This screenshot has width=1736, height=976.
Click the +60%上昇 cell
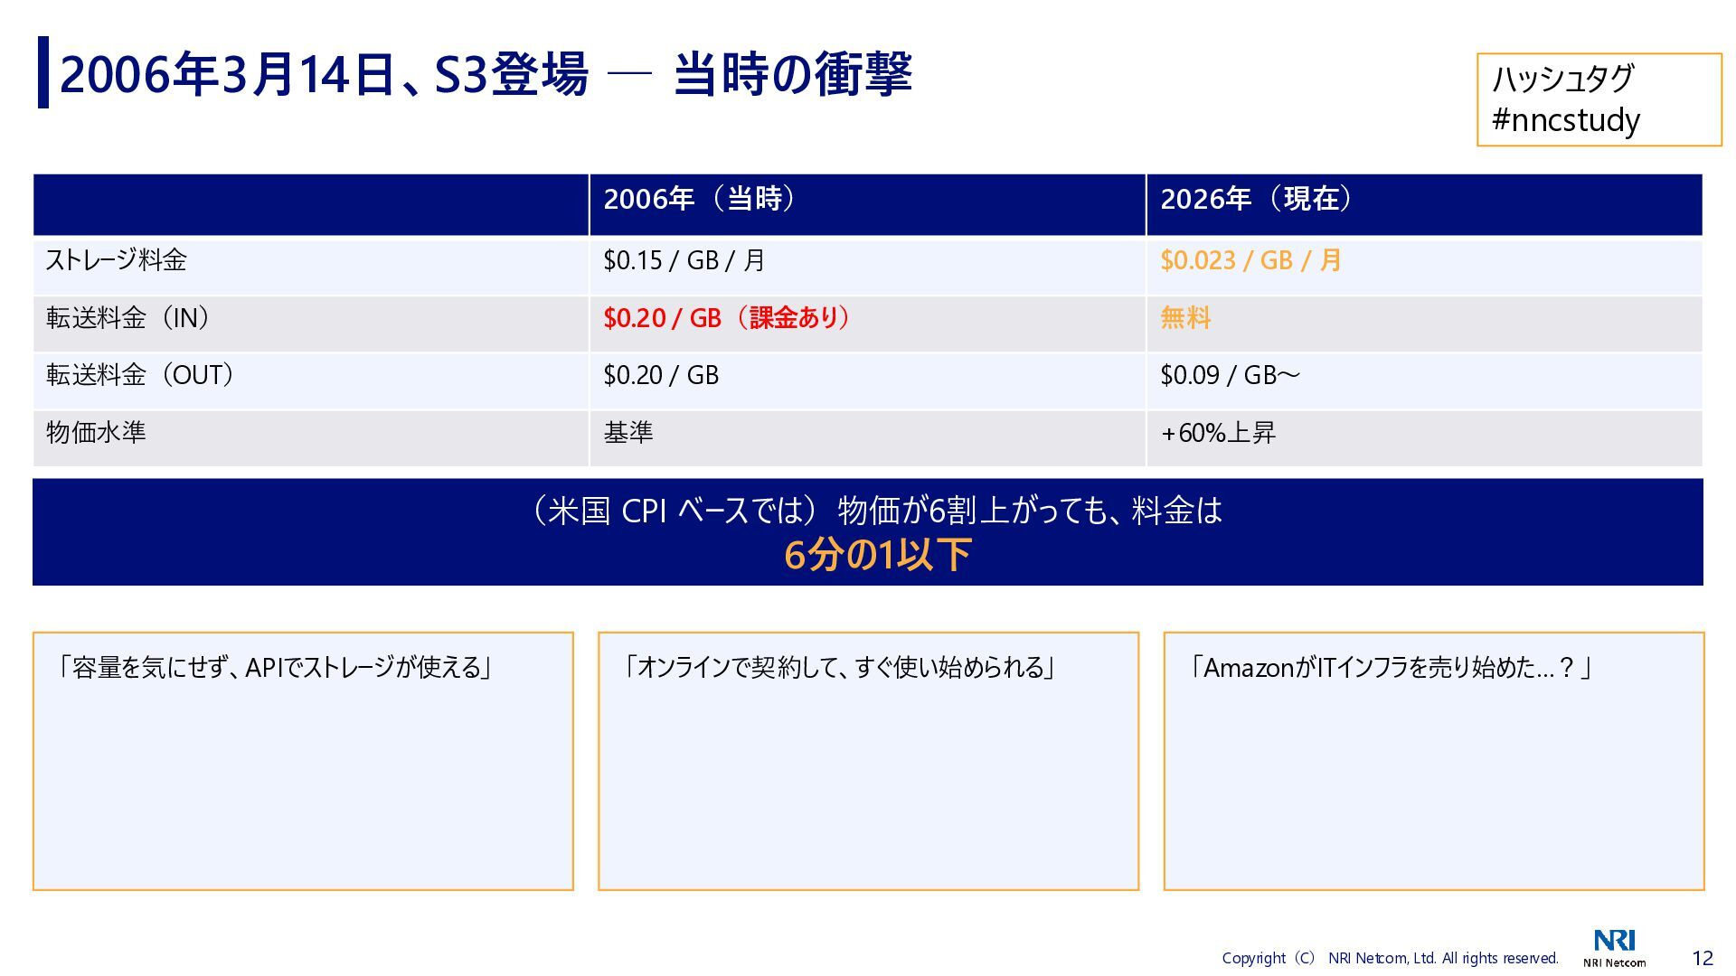1218,433
